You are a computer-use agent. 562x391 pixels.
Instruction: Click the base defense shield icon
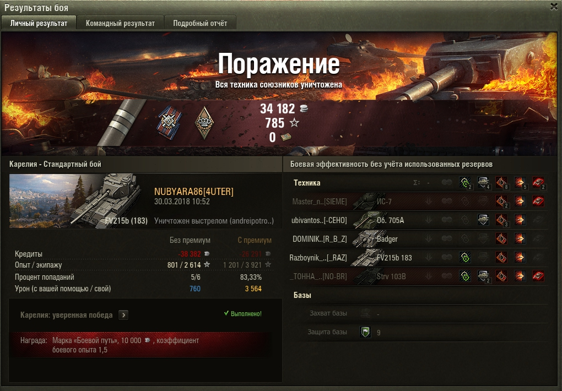tap(365, 332)
